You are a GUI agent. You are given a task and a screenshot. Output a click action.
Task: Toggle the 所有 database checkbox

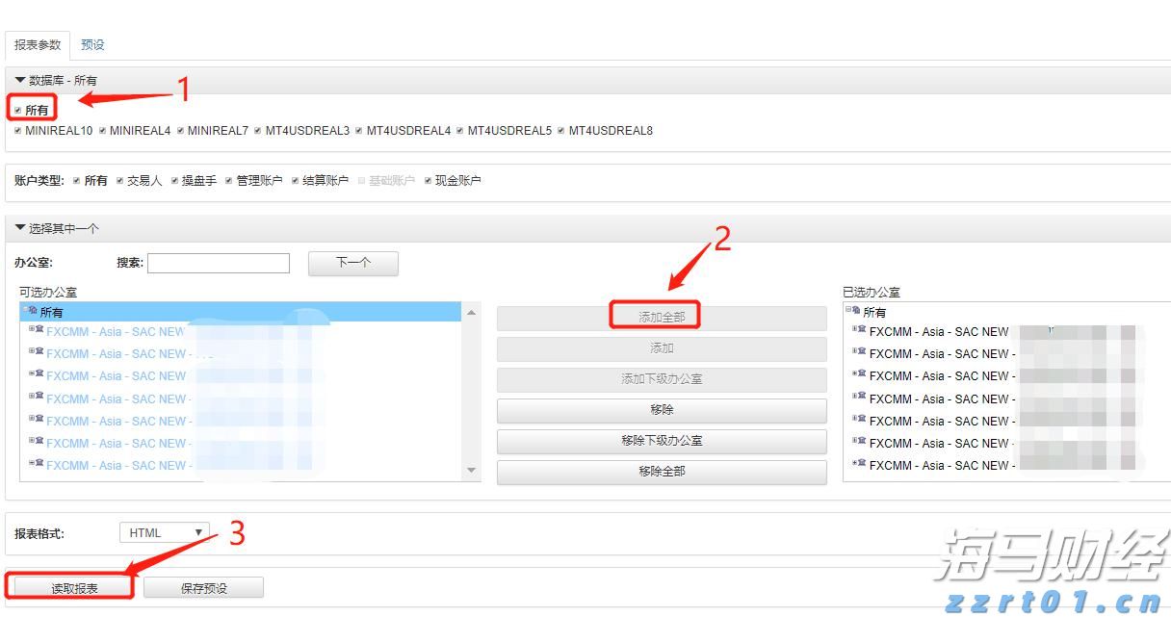[x=18, y=110]
